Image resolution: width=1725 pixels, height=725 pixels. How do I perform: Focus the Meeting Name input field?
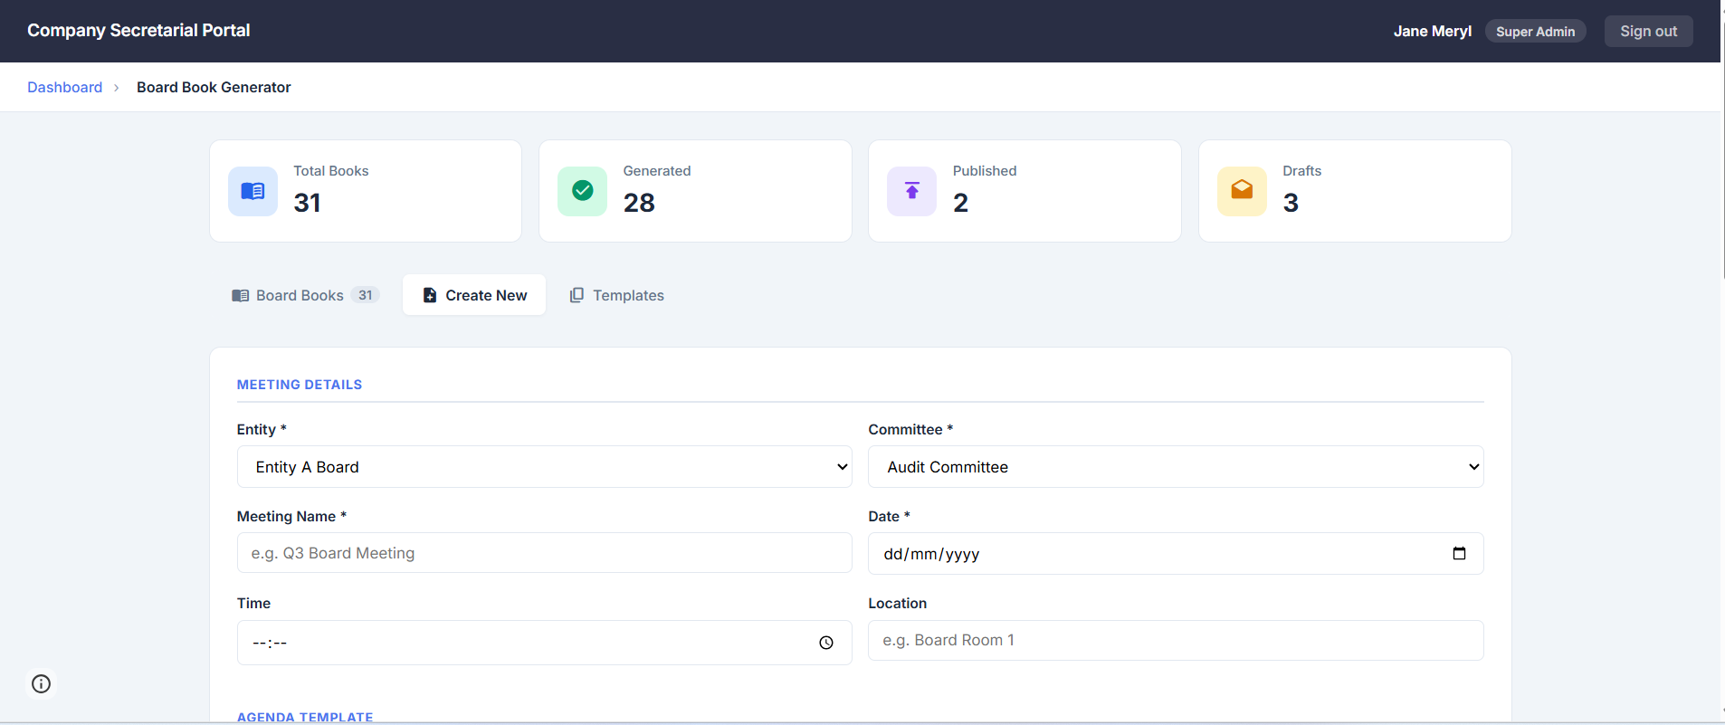tap(545, 553)
